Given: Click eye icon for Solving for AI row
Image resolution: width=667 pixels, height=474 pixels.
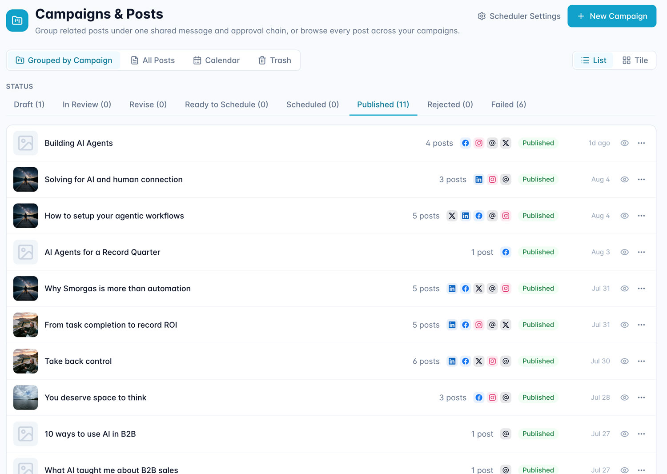Looking at the screenshot, I should [624, 180].
